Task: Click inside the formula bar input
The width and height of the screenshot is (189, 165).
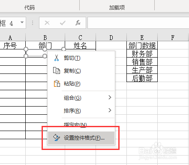Action: click(x=138, y=23)
